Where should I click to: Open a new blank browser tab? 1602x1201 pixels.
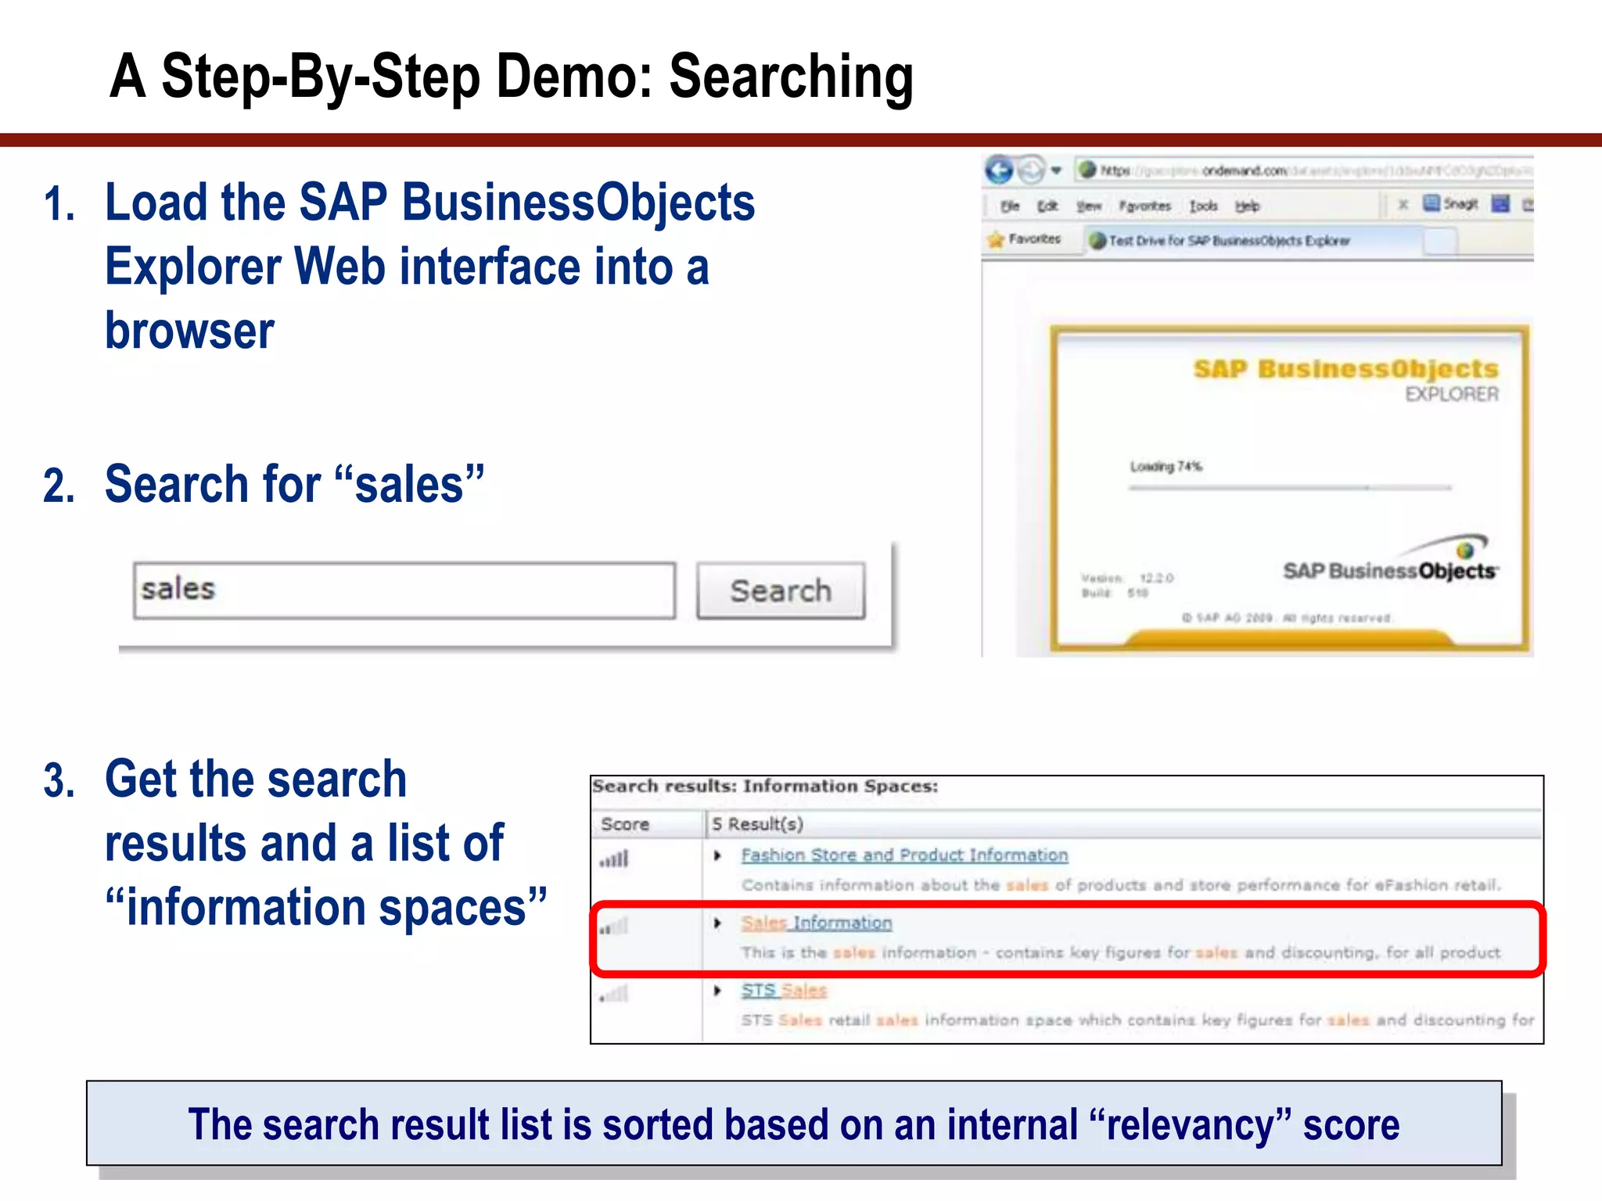click(x=1440, y=242)
